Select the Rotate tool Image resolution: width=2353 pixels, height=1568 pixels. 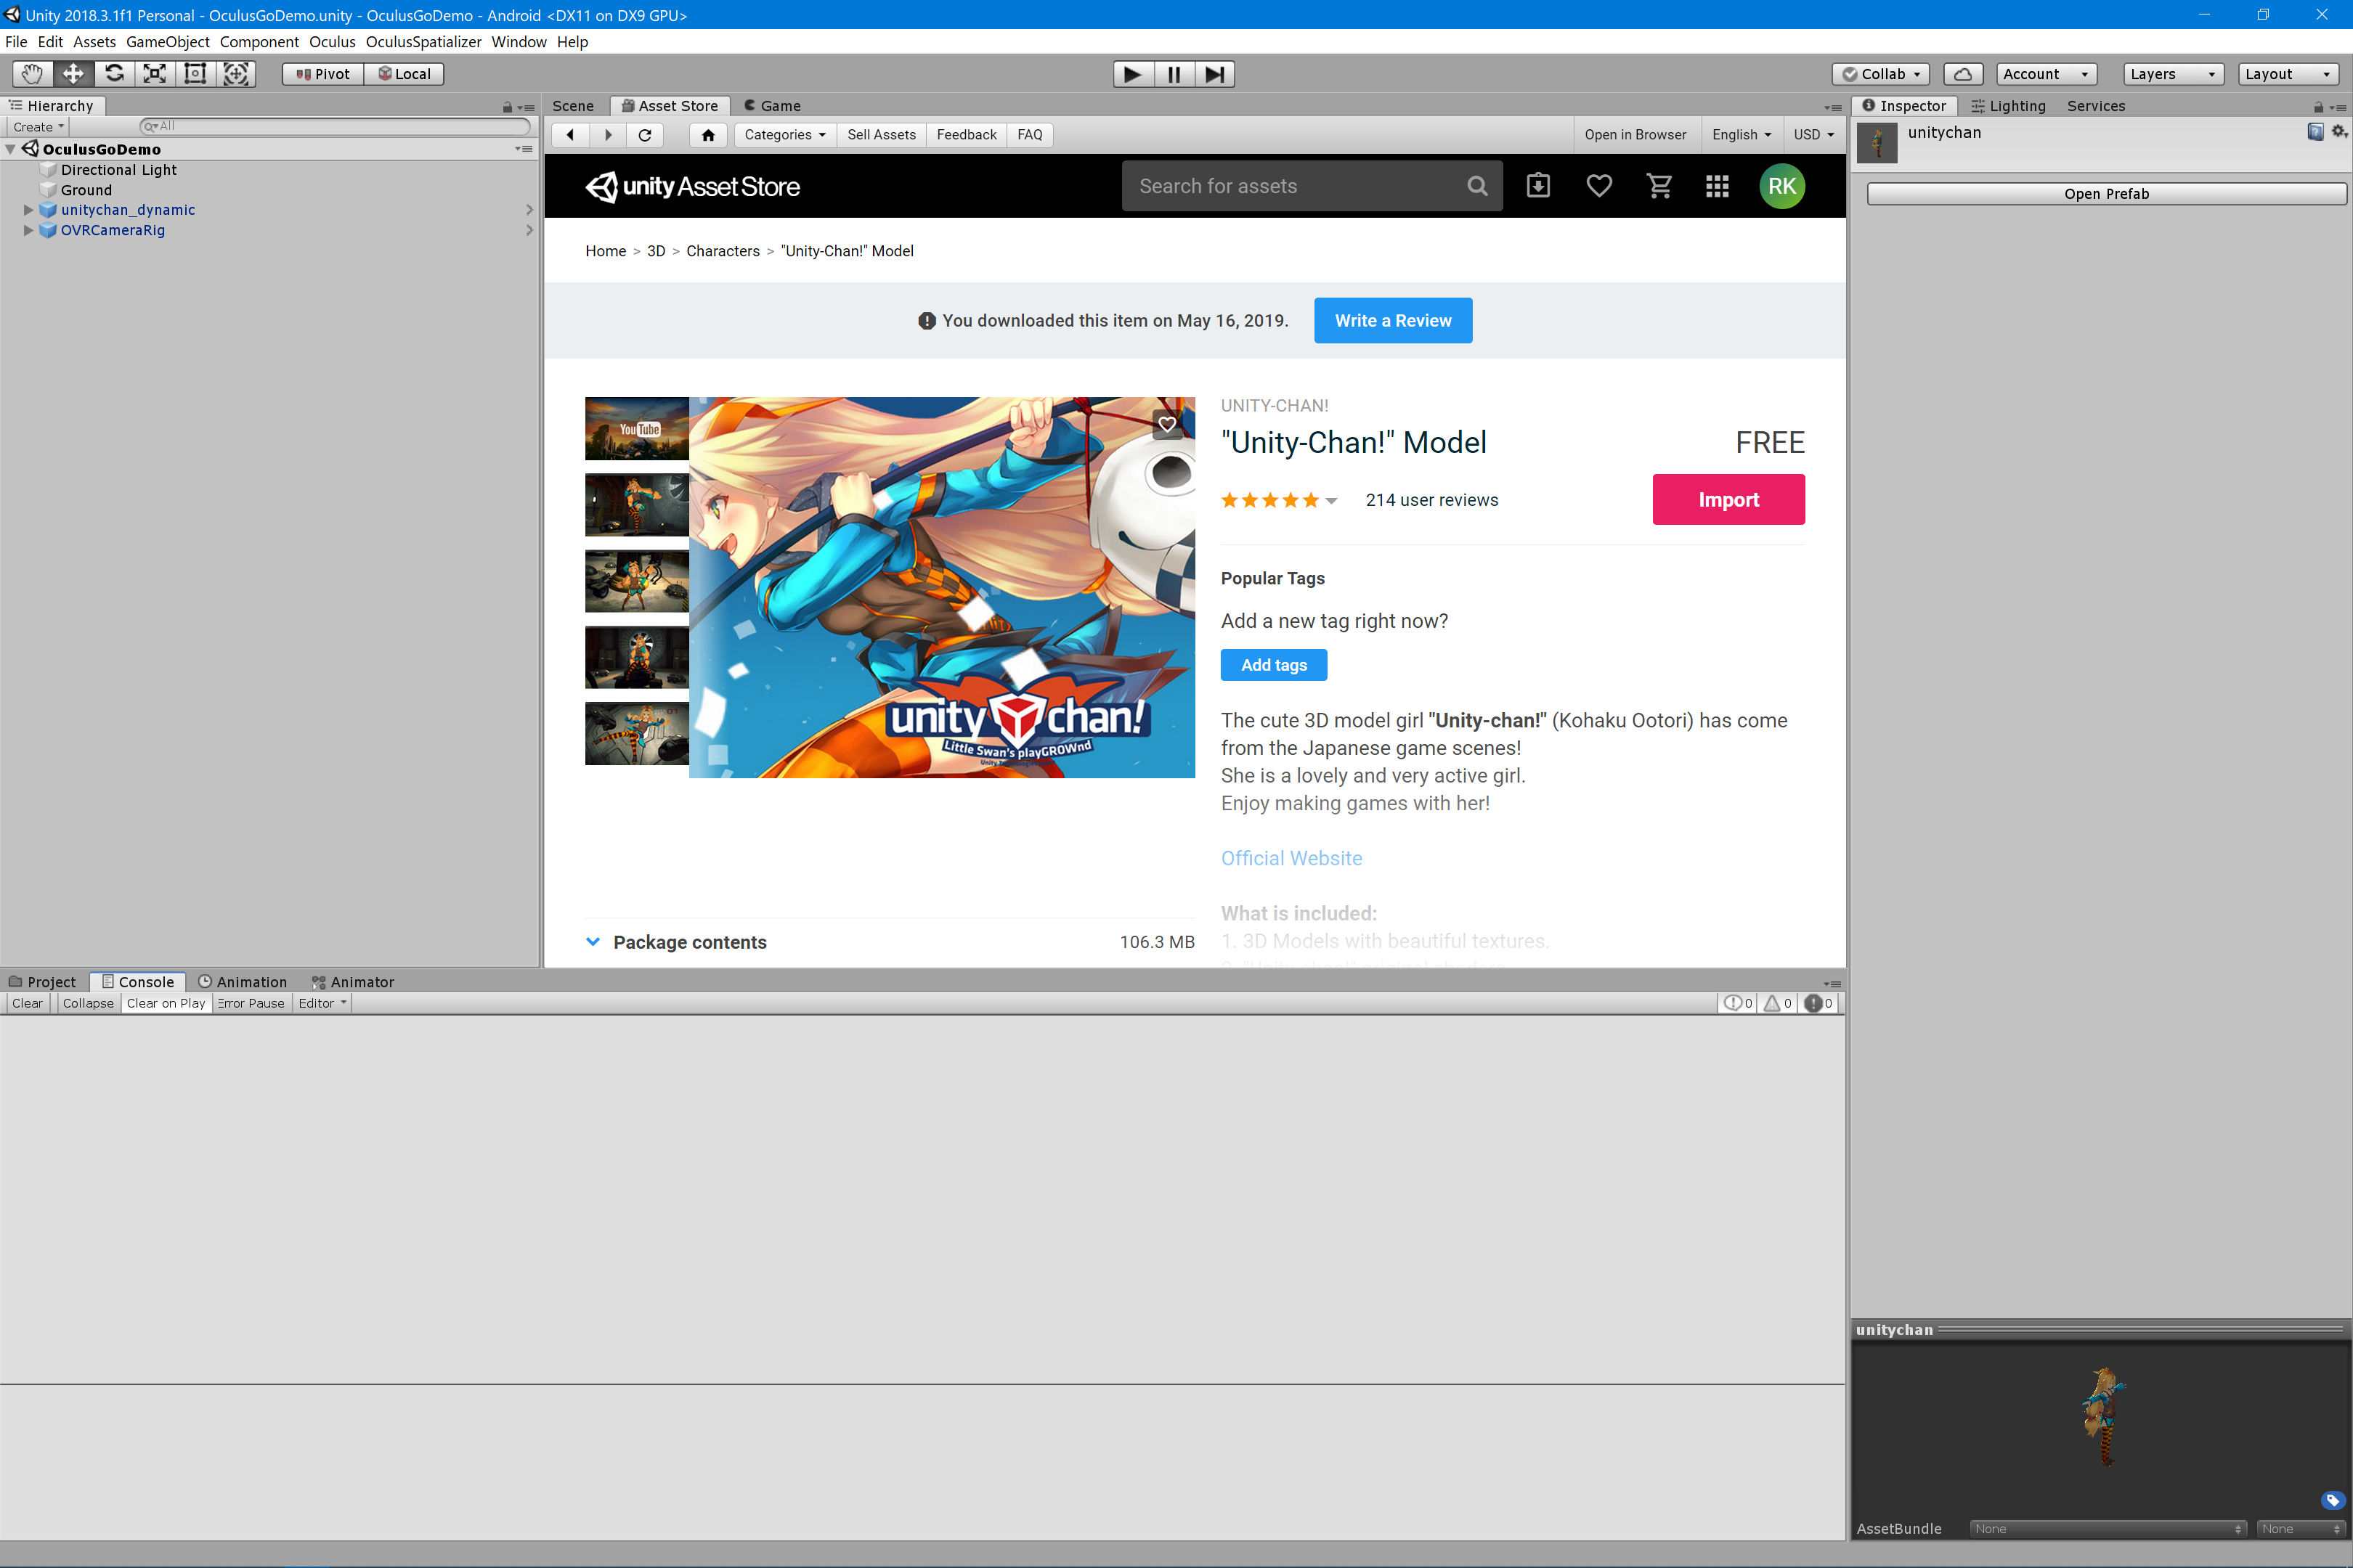point(114,74)
